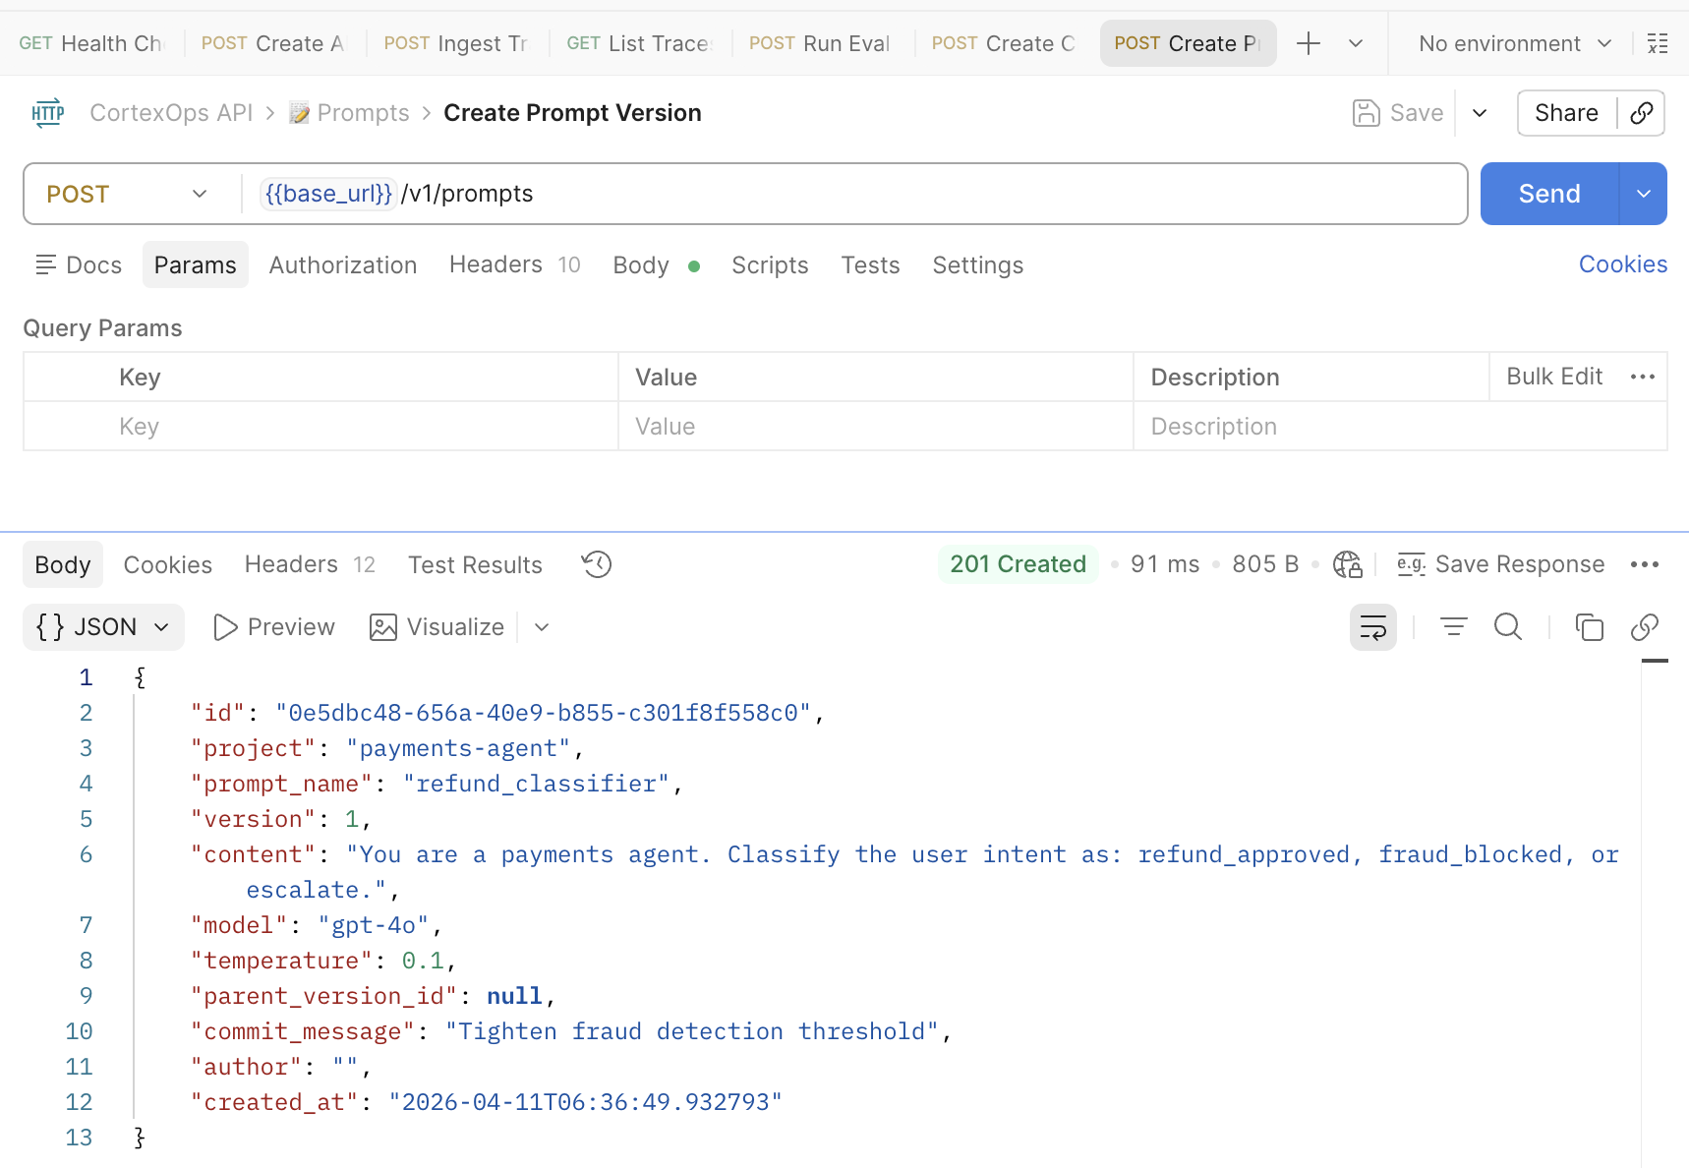Click the query param Key field
This screenshot has height=1168, width=1689.
coord(320,427)
